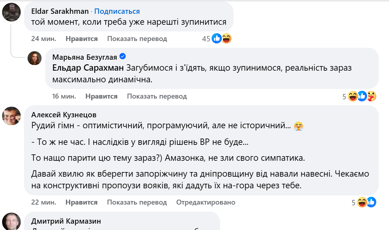Screen dimensions: 389x230
Task: Click laughing emoji reaction on Eldar's comment
Action: pos(226,39)
